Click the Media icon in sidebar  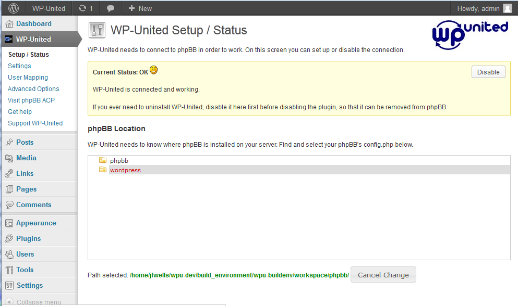pyautogui.click(x=9, y=158)
